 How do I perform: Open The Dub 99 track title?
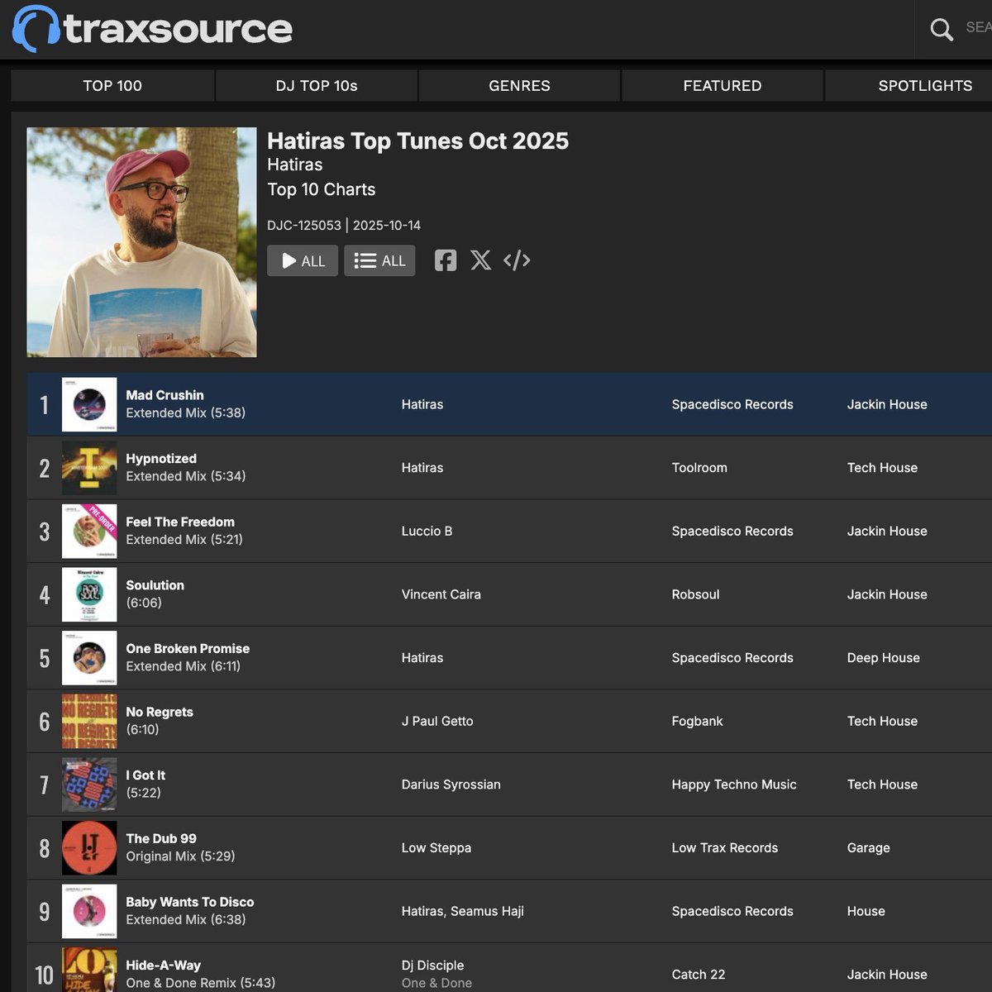click(161, 838)
